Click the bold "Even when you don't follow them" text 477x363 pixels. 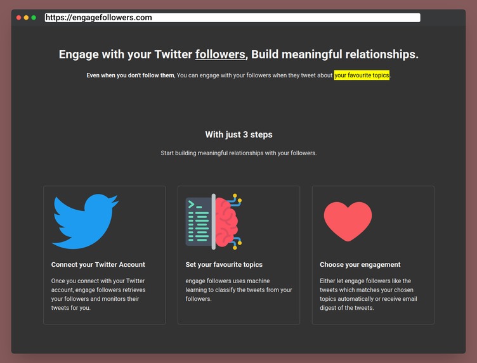pyautogui.click(x=130, y=75)
